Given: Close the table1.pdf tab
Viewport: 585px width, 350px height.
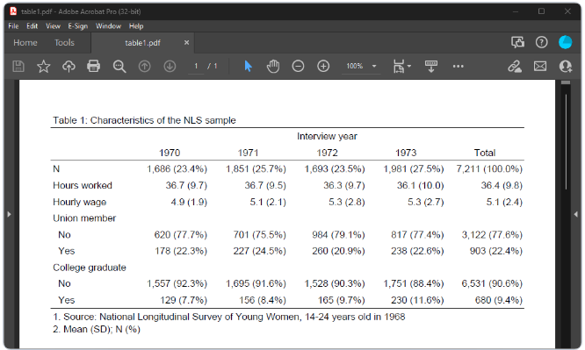Looking at the screenshot, I should [186, 43].
